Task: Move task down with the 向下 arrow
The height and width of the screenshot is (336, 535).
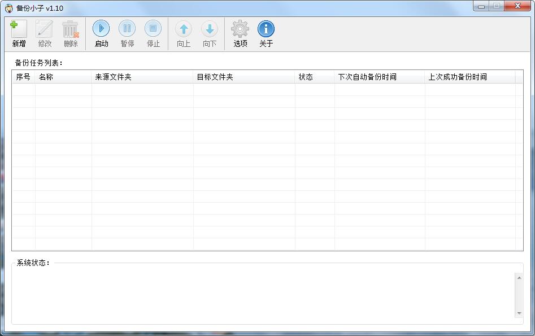Action: click(x=210, y=29)
